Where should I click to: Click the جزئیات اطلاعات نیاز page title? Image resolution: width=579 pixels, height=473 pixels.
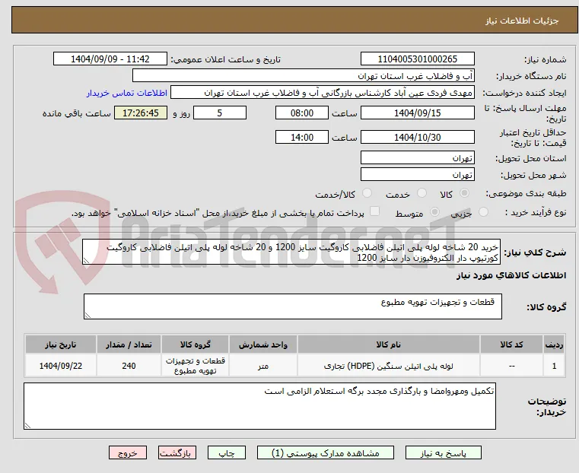pyautogui.click(x=522, y=21)
